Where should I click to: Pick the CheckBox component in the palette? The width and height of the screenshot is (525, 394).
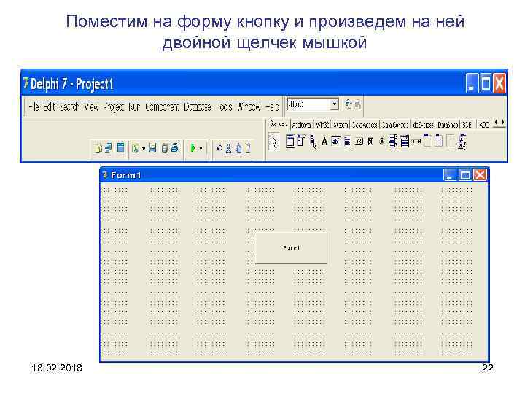[370, 142]
